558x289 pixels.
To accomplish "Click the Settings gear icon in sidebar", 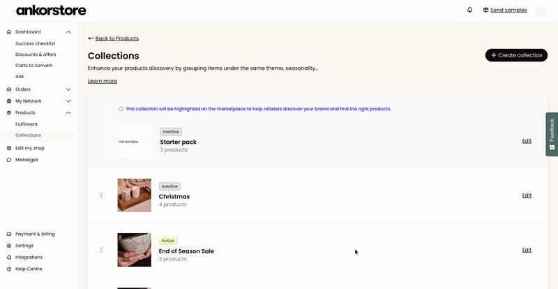I will [x=9, y=246].
